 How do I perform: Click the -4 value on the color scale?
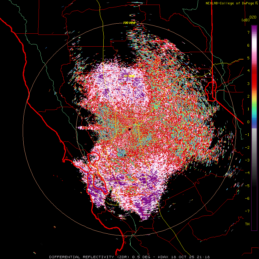click(247, 173)
